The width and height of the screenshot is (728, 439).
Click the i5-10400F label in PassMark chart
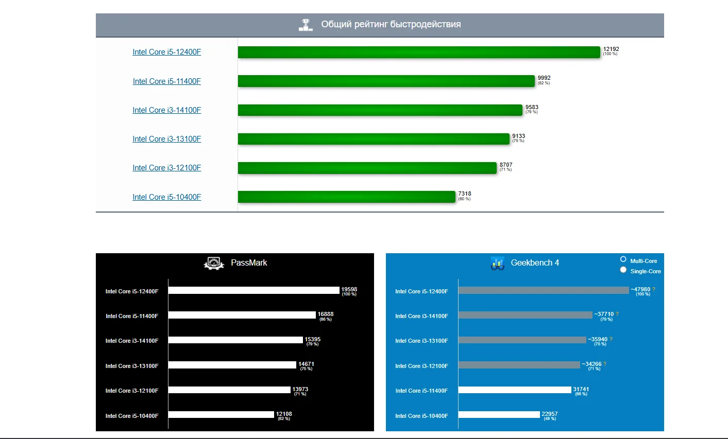(132, 416)
